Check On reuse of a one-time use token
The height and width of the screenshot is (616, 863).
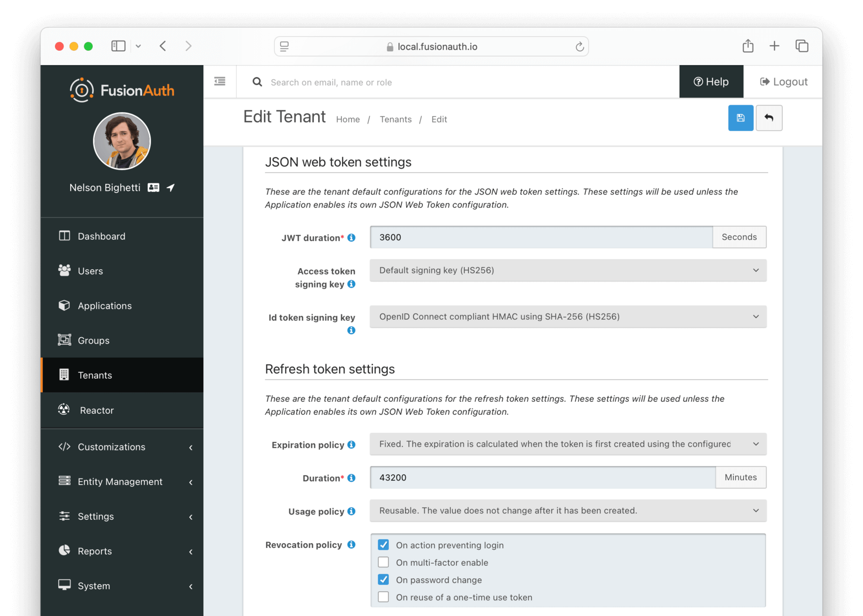(x=383, y=597)
